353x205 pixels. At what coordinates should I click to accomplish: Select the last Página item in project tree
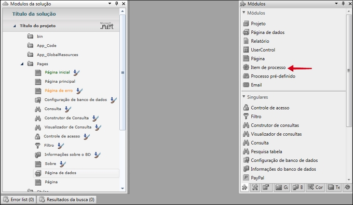(46, 182)
